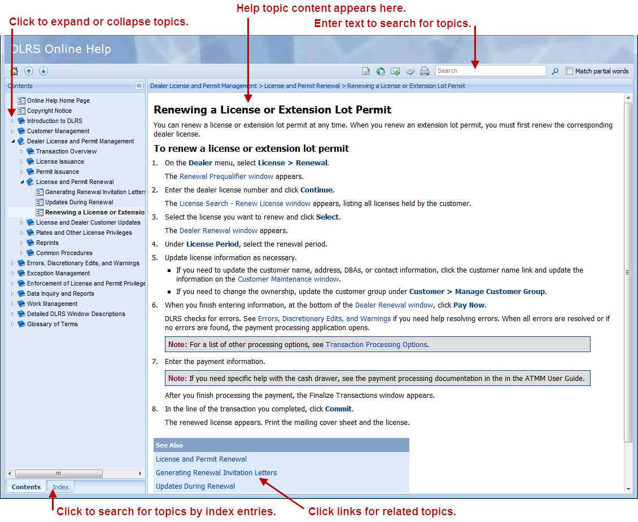Collapse Dealer License and Permit Management node
The height and width of the screenshot is (522, 638).
[13, 141]
